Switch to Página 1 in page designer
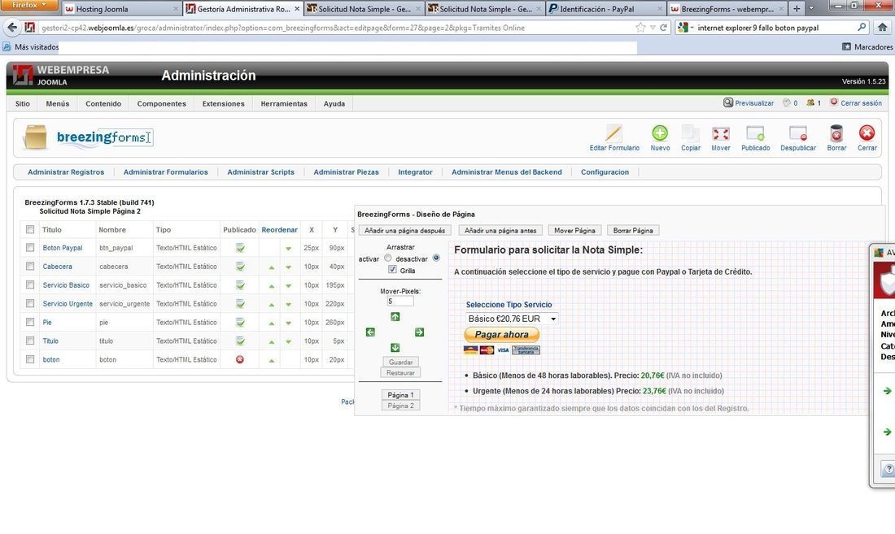 coord(400,395)
